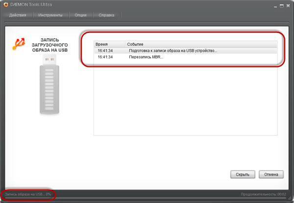Select the row 'Перезапись MBR...'

[185, 57]
